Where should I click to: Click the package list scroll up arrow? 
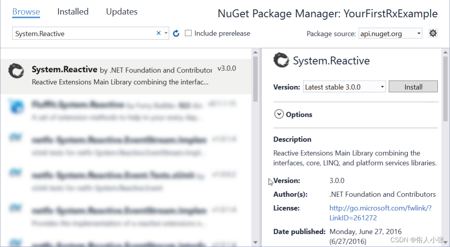[255, 52]
